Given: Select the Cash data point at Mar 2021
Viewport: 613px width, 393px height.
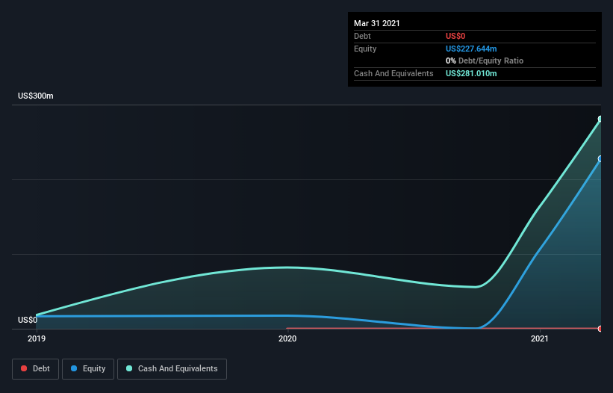Looking at the screenshot, I should (600, 119).
